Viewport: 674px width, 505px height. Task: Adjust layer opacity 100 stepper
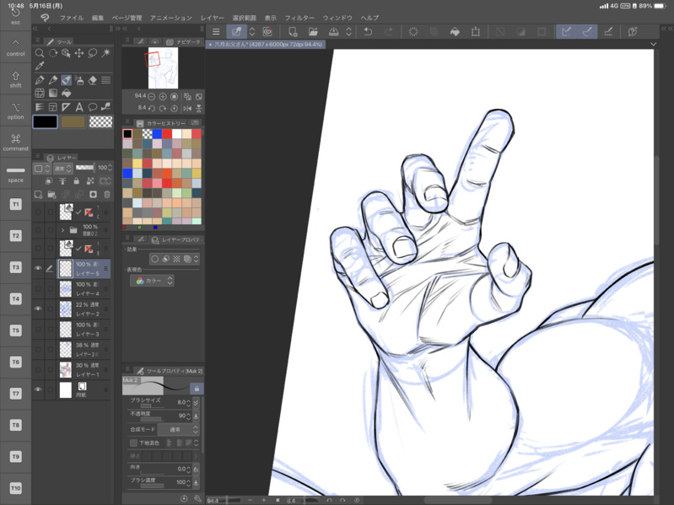111,168
